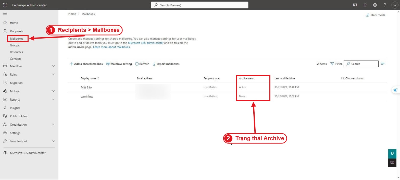Click the sidebar Settings gear icon
Image resolution: width=400 pixels, height=180 pixels.
click(5, 133)
